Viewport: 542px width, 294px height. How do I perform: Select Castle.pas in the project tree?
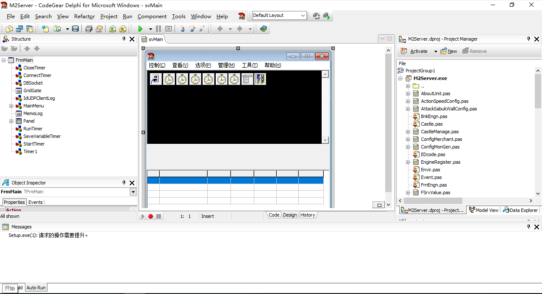[431, 124]
